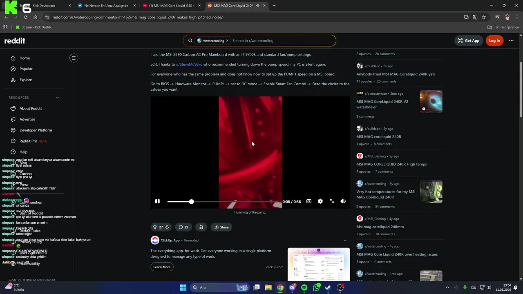523x294 pixels.
Task: Click the translate page icon
Action: point(475,17)
